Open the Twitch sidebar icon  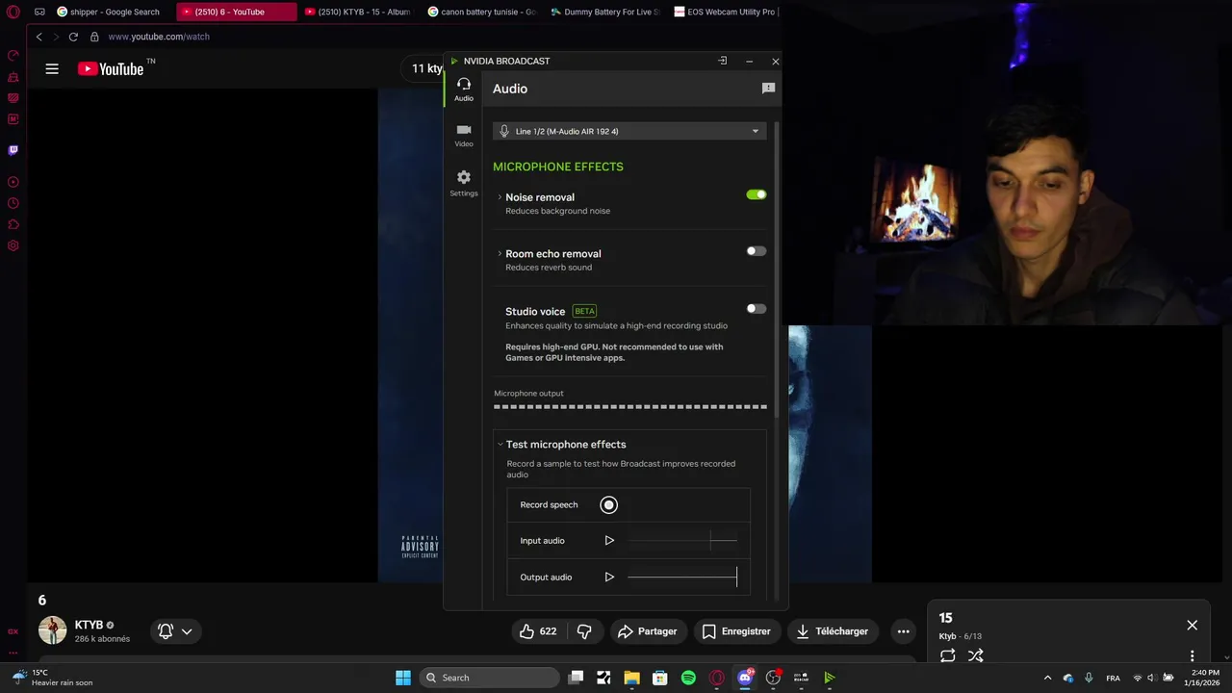coord(13,150)
